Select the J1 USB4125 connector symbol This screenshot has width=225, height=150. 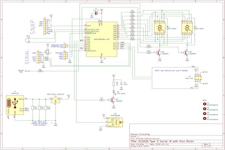pos(15,105)
